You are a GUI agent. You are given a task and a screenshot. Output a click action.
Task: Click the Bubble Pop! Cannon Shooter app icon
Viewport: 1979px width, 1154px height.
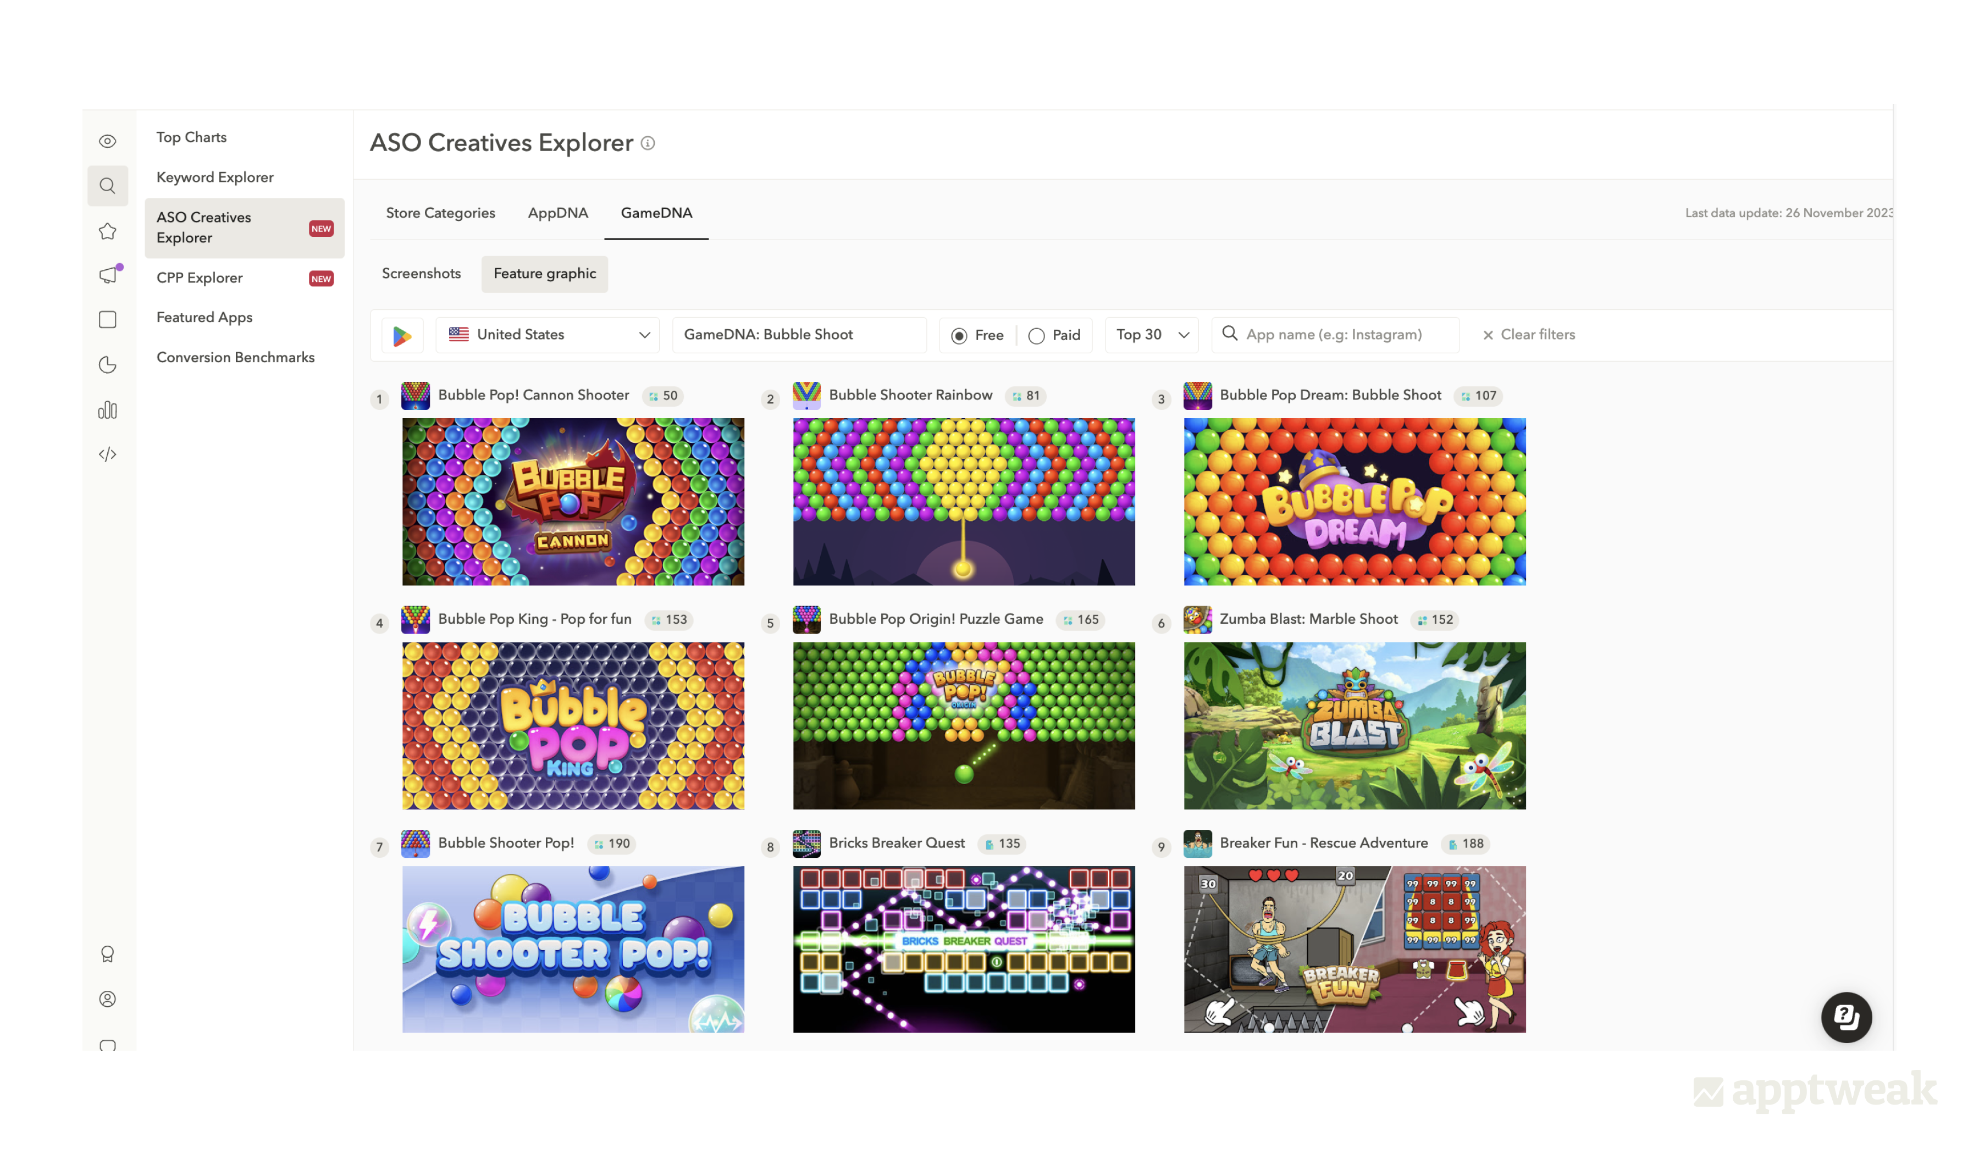pos(416,396)
